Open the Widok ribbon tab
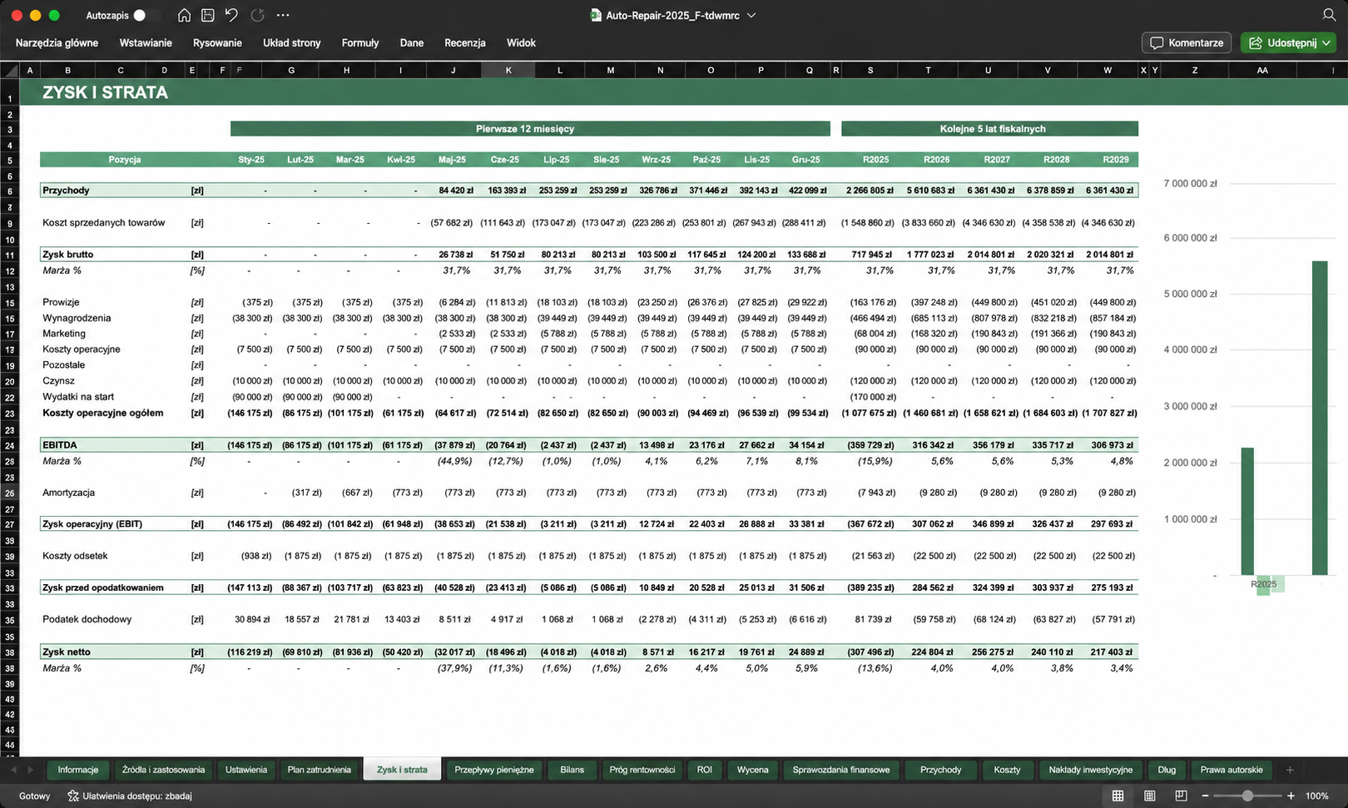This screenshot has width=1348, height=808. coord(521,42)
